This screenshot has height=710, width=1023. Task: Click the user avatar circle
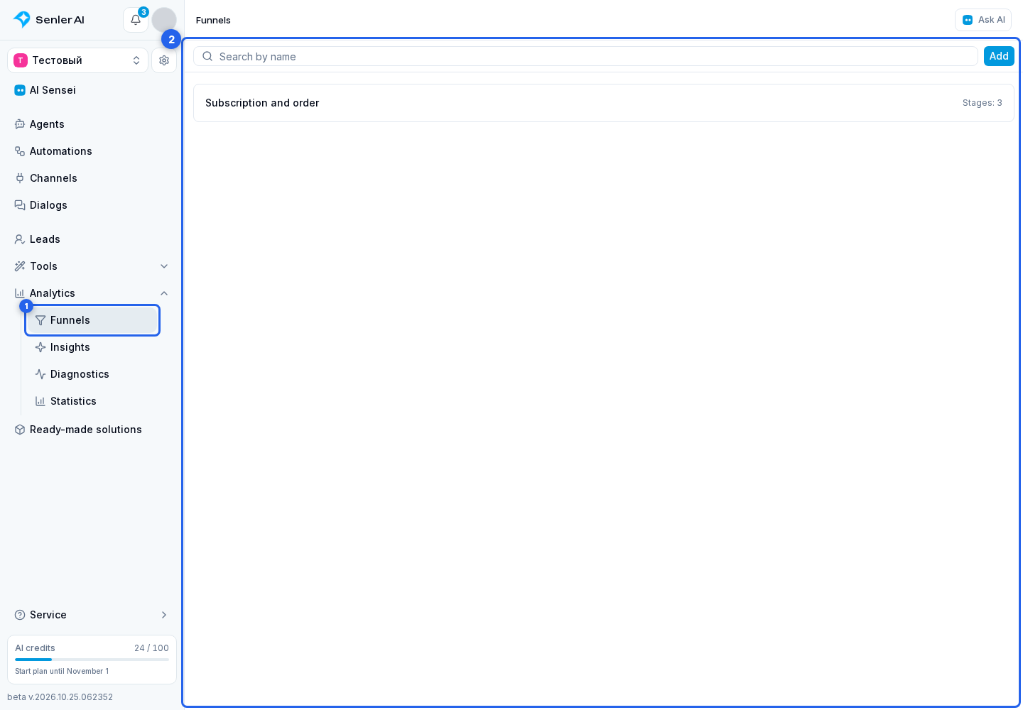coord(164,20)
